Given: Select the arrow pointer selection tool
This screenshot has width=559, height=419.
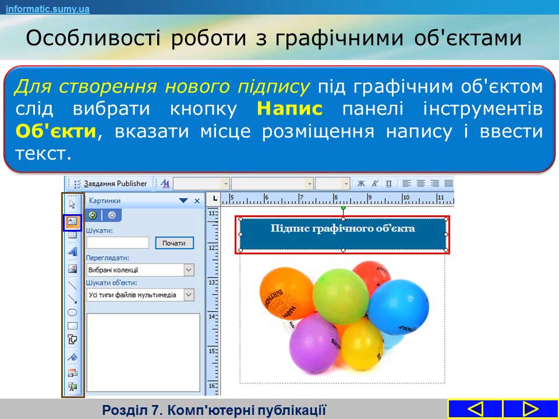Looking at the screenshot, I should (x=72, y=204).
